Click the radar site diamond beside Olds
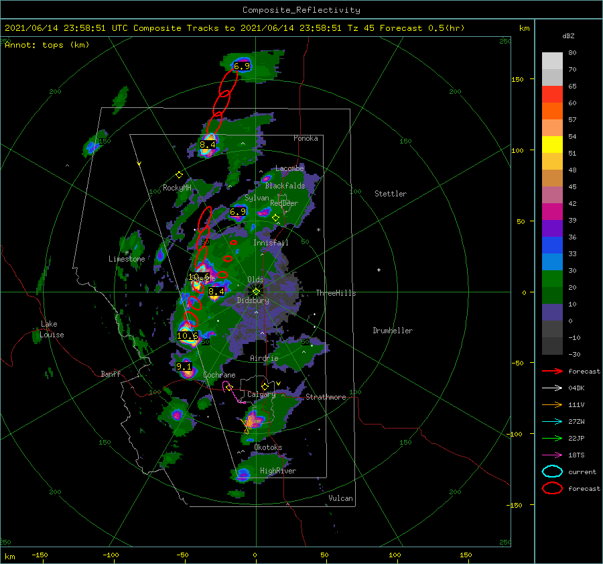The width and height of the screenshot is (603, 564). (256, 292)
